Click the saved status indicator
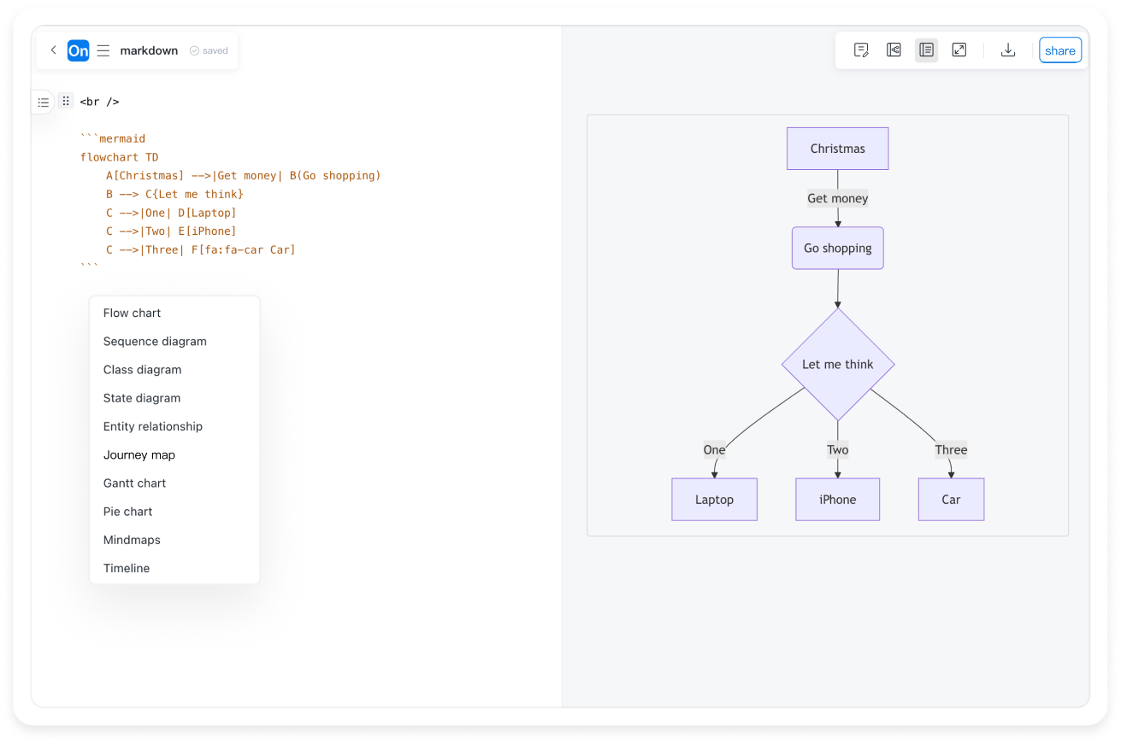 (209, 50)
